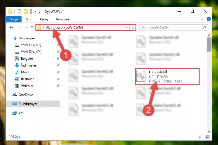Screen dimensions: 218x145
Task: Click the address bar path C:\Windows\SysWOW64
Action: coord(63,27)
